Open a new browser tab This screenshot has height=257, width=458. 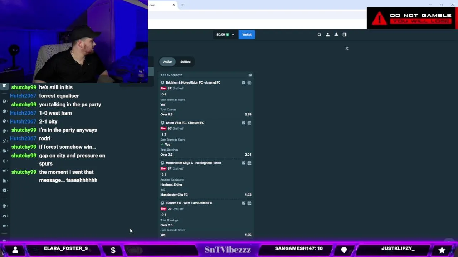click(182, 5)
